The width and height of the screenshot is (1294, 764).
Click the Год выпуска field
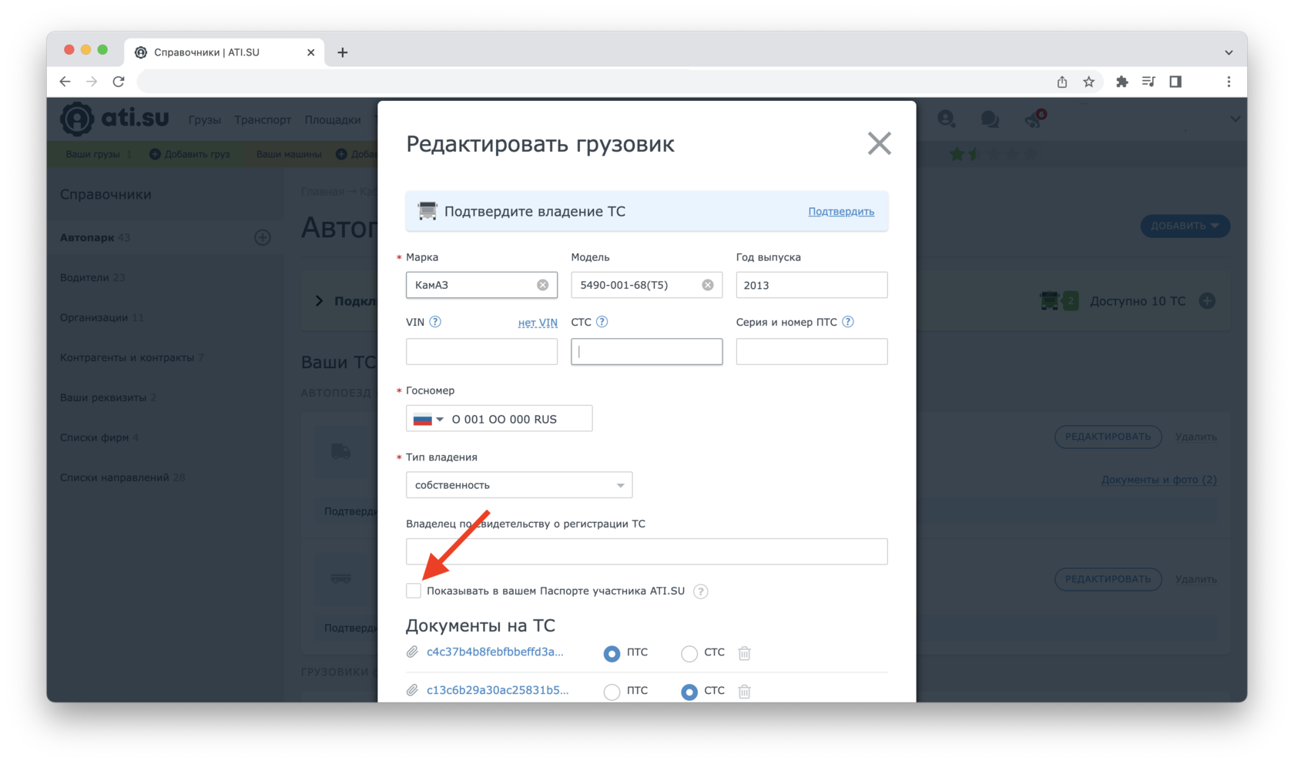pos(812,285)
